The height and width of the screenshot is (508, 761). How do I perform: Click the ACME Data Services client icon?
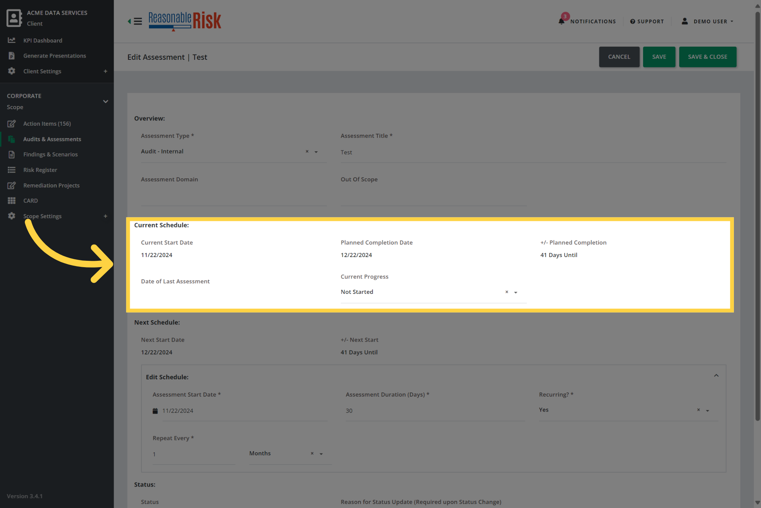14,18
